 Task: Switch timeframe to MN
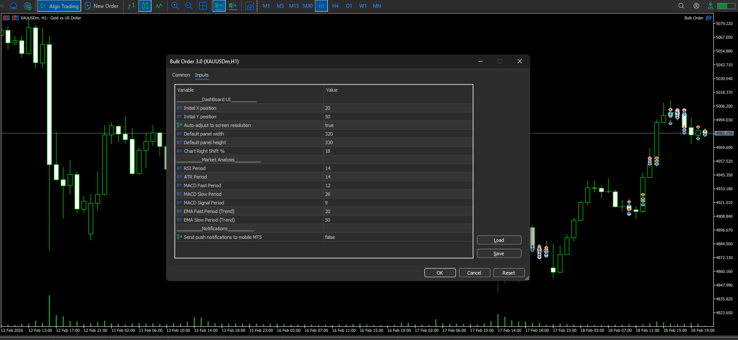tap(377, 6)
